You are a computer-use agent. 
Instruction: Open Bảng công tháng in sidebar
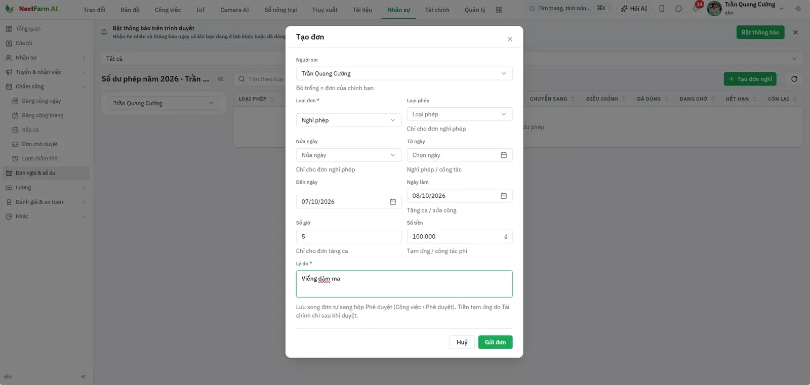(x=43, y=115)
